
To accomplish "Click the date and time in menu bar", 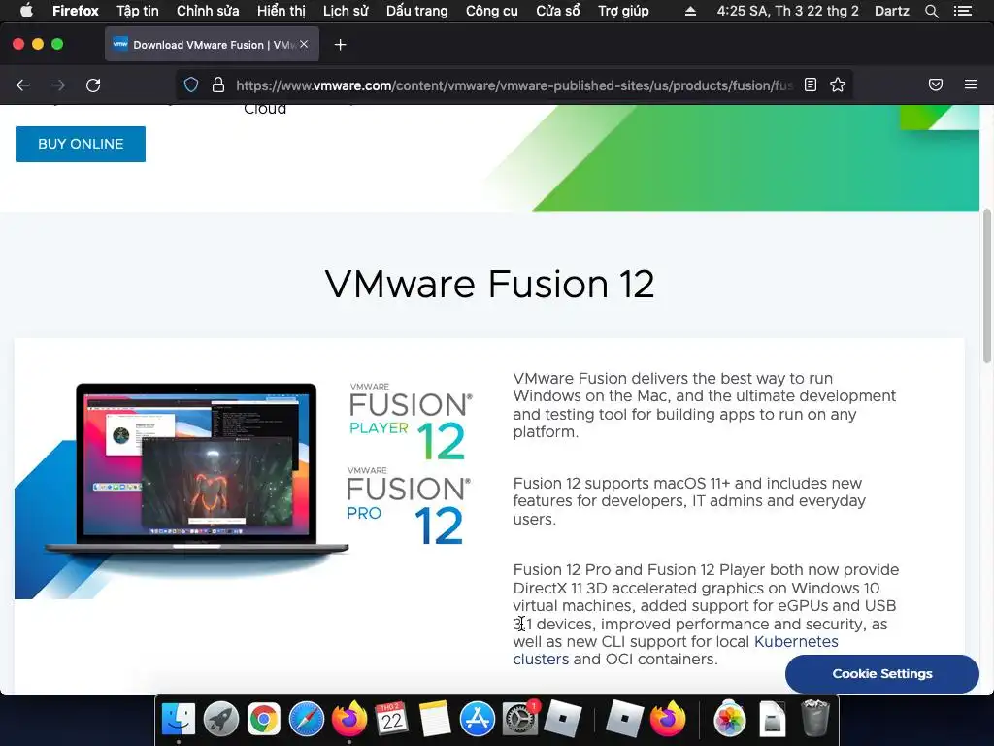I will pyautogui.click(x=787, y=11).
